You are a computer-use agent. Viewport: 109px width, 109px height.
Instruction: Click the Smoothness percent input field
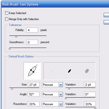pyautogui.click(x=32, y=42)
